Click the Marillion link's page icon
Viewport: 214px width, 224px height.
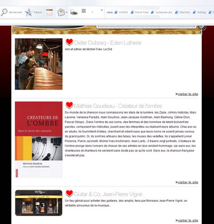(177, 12)
